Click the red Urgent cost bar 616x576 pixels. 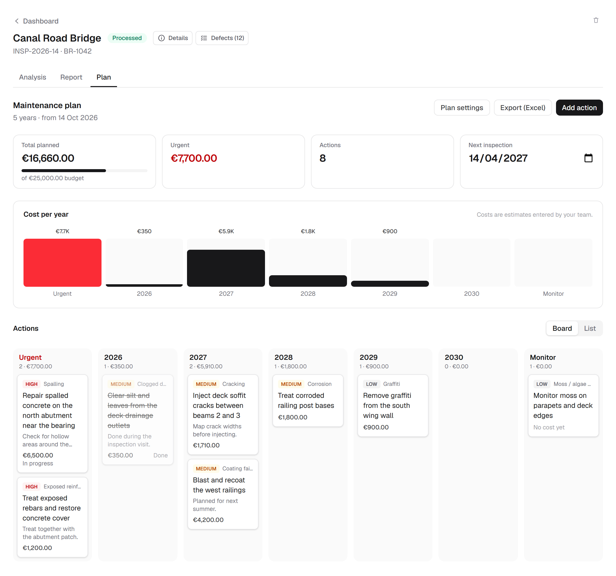pyautogui.click(x=62, y=262)
